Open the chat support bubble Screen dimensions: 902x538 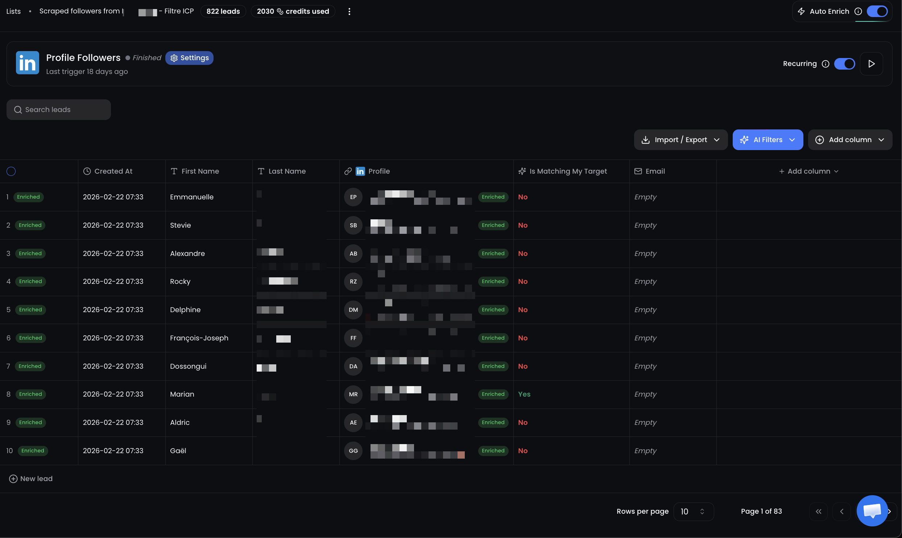[872, 510]
